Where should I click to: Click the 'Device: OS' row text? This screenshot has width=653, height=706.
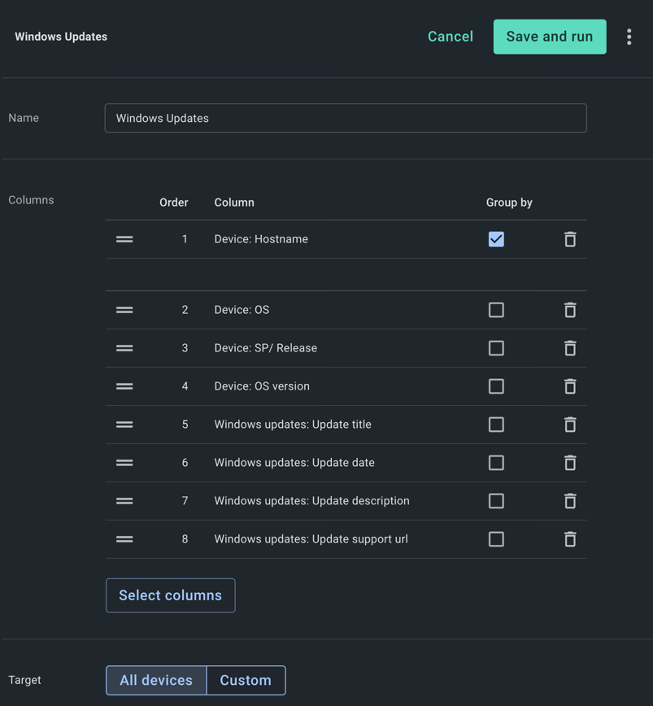click(x=242, y=310)
